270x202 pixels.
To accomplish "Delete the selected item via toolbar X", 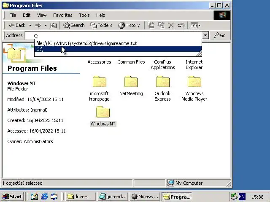I will (x=171, y=25).
